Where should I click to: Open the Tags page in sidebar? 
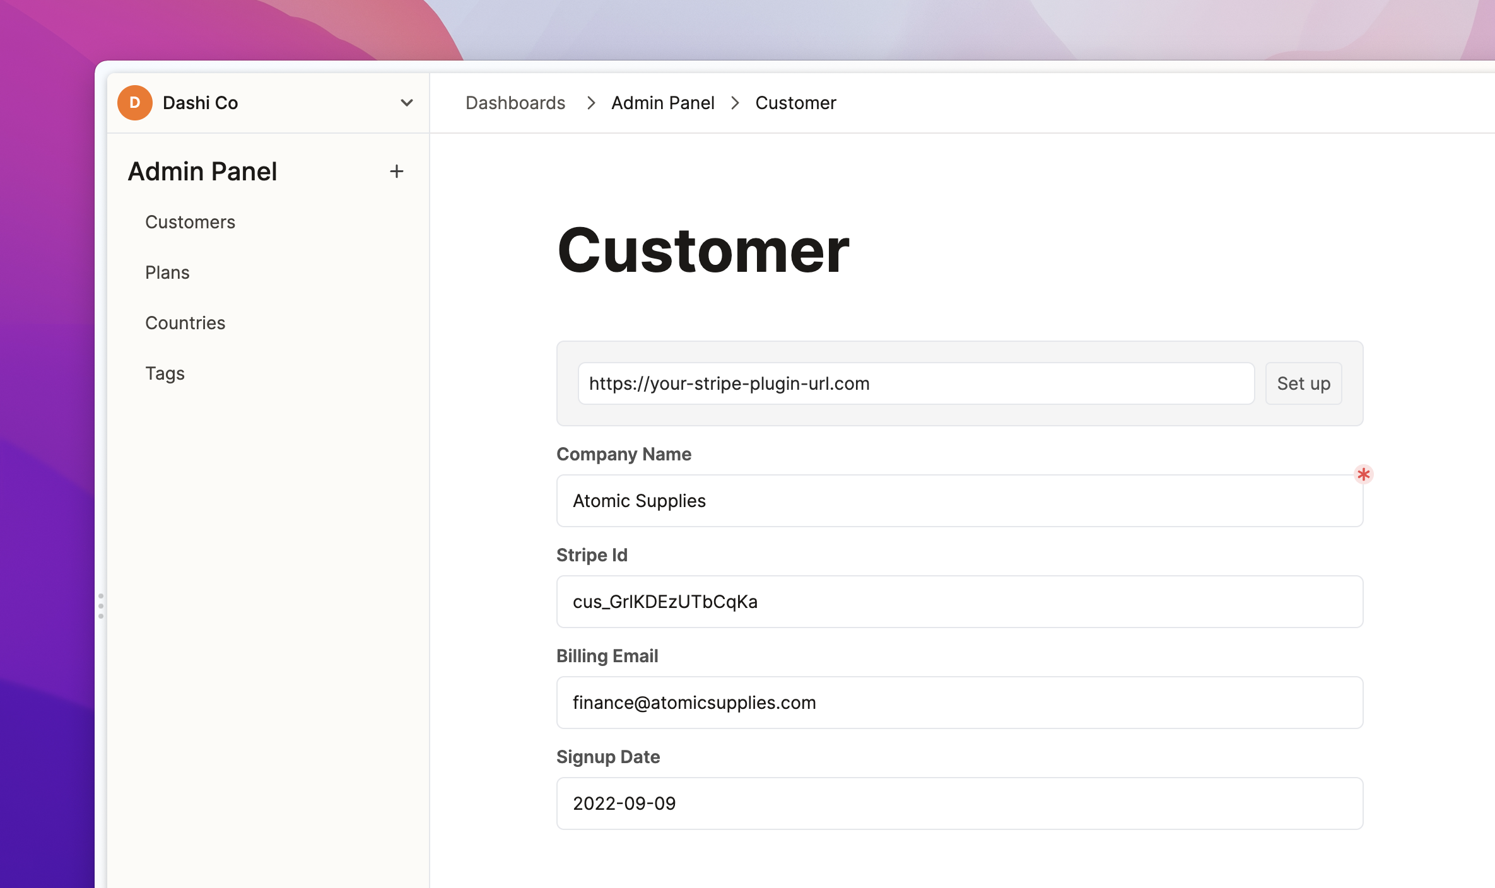coord(165,373)
